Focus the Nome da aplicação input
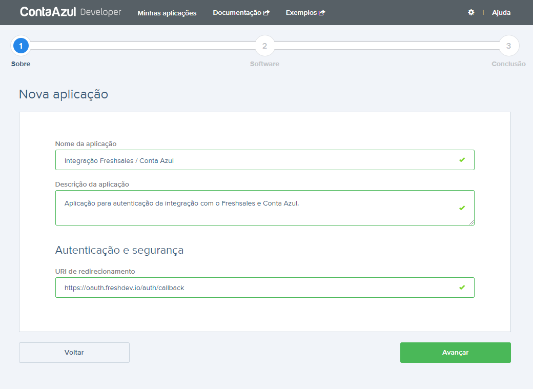The image size is (533, 389). point(265,160)
